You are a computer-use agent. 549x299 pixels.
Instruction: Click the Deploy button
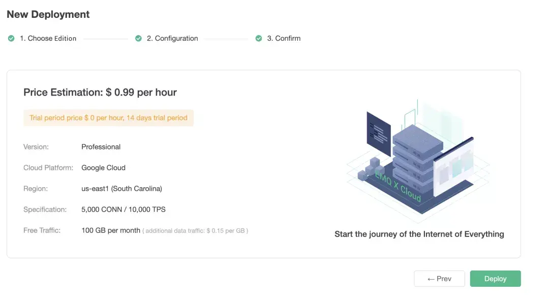click(495, 278)
